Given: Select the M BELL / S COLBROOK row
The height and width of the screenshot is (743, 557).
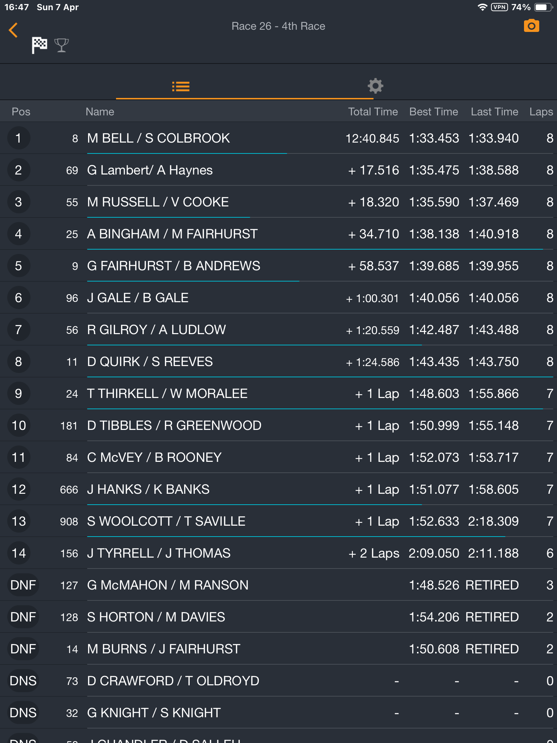Looking at the screenshot, I should (278, 138).
